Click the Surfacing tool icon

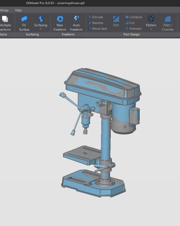(41, 19)
